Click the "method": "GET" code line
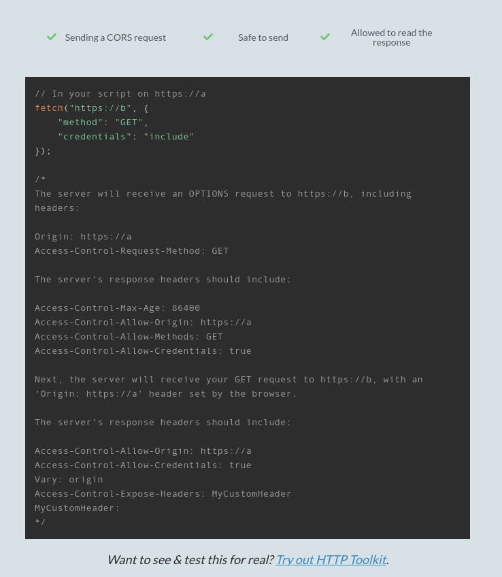The image size is (502, 577). (x=103, y=122)
